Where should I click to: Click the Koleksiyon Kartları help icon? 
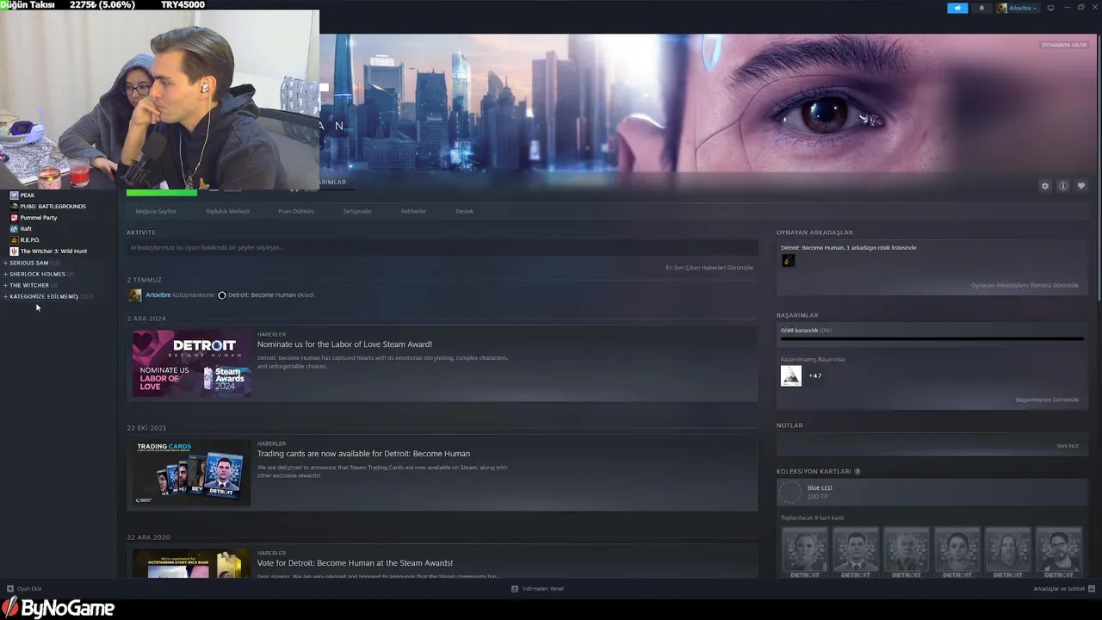[857, 472]
